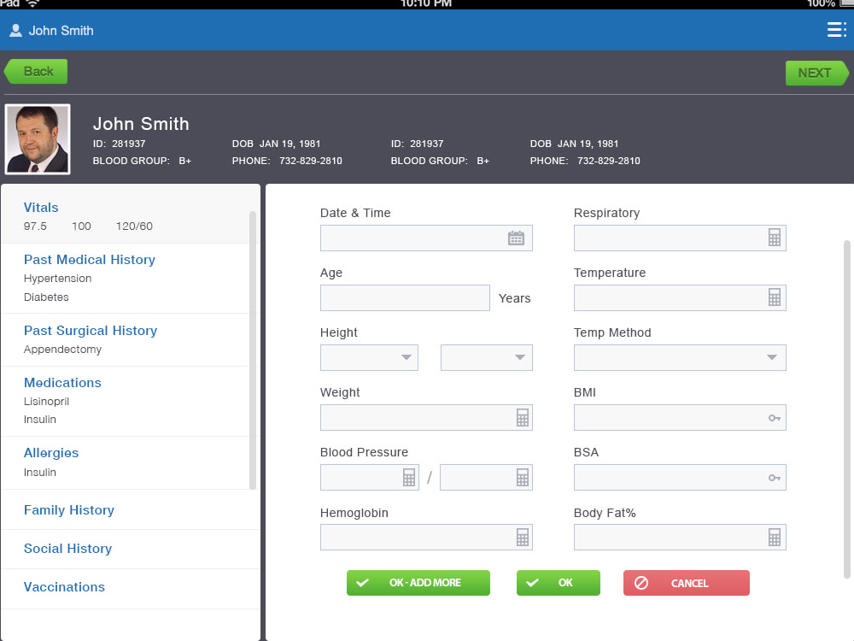The width and height of the screenshot is (854, 641).
Task: Click the key icon in BSA field
Action: (x=774, y=478)
